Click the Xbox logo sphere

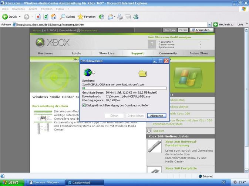[x=40, y=42]
